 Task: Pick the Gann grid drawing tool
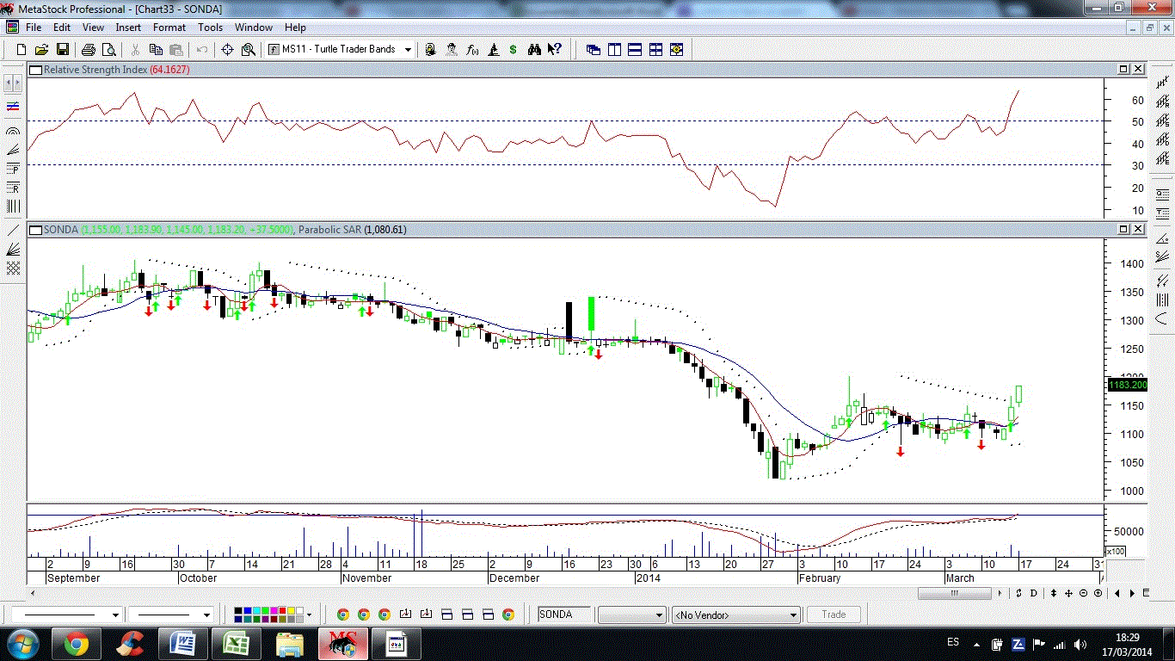pyautogui.click(x=13, y=268)
